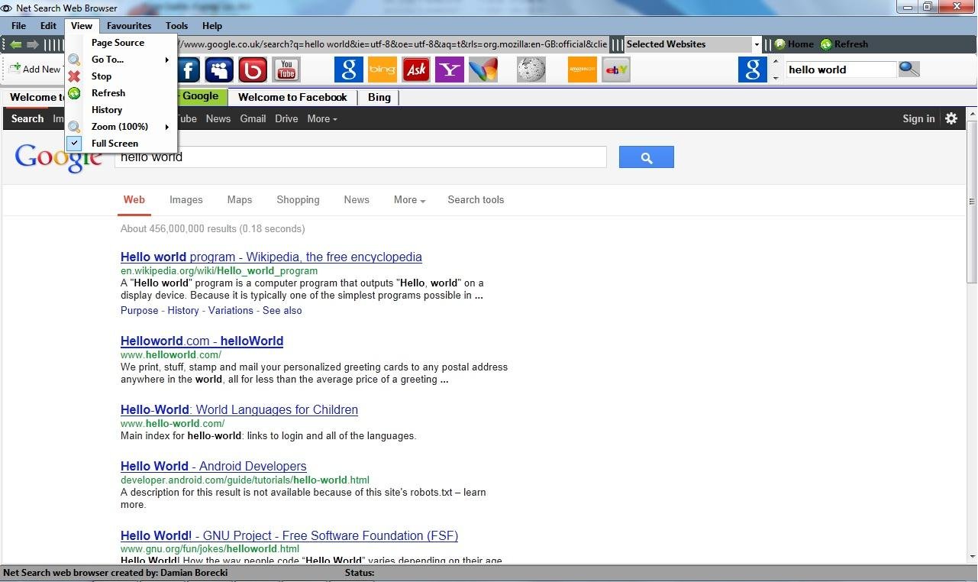The image size is (978, 582).
Task: Toggle Full Screen in the View menu
Action: click(115, 143)
